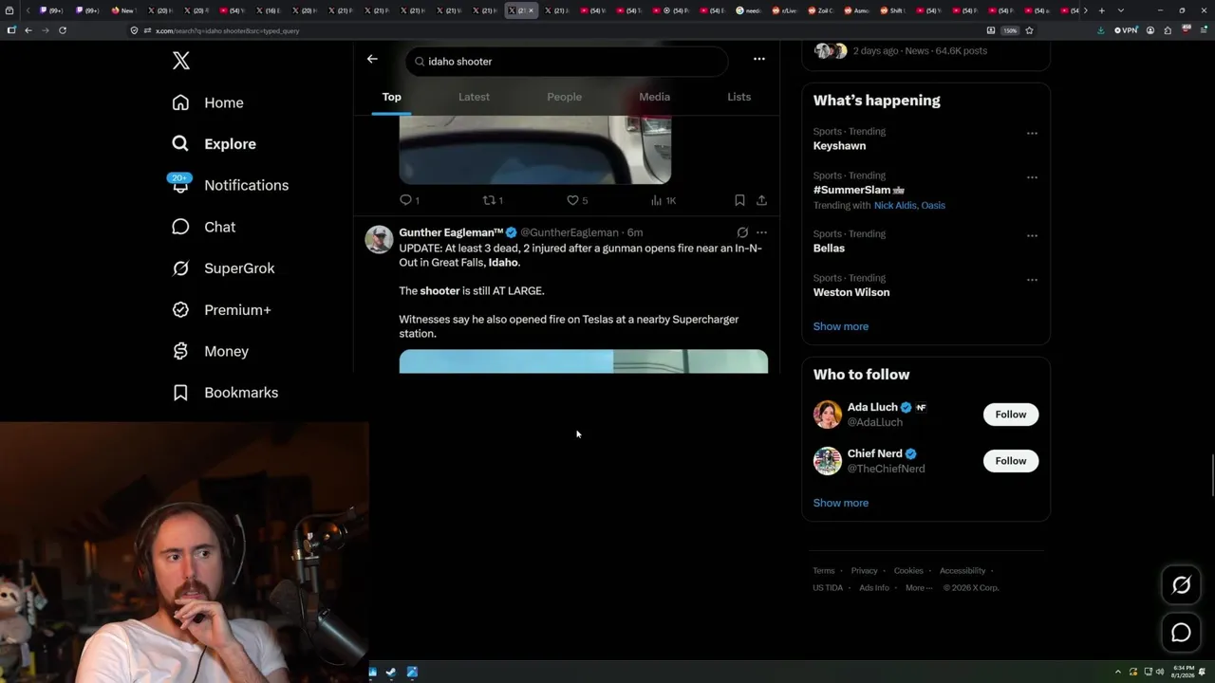The height and width of the screenshot is (683, 1215).
Task: Open the video thumbnail of the upper post
Action: tap(535, 150)
